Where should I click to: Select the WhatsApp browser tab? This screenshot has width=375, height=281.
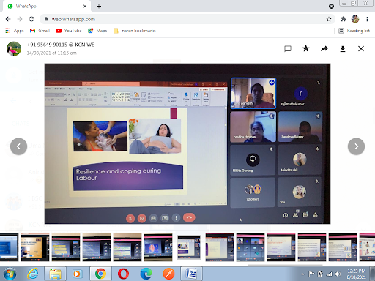46,7
